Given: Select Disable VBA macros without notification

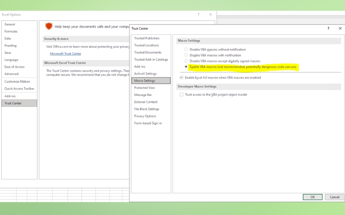Looking at the screenshot, I should pos(186,49).
